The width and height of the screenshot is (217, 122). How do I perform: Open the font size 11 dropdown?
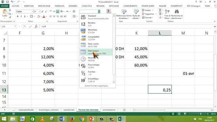pyautogui.click(x=39, y=12)
